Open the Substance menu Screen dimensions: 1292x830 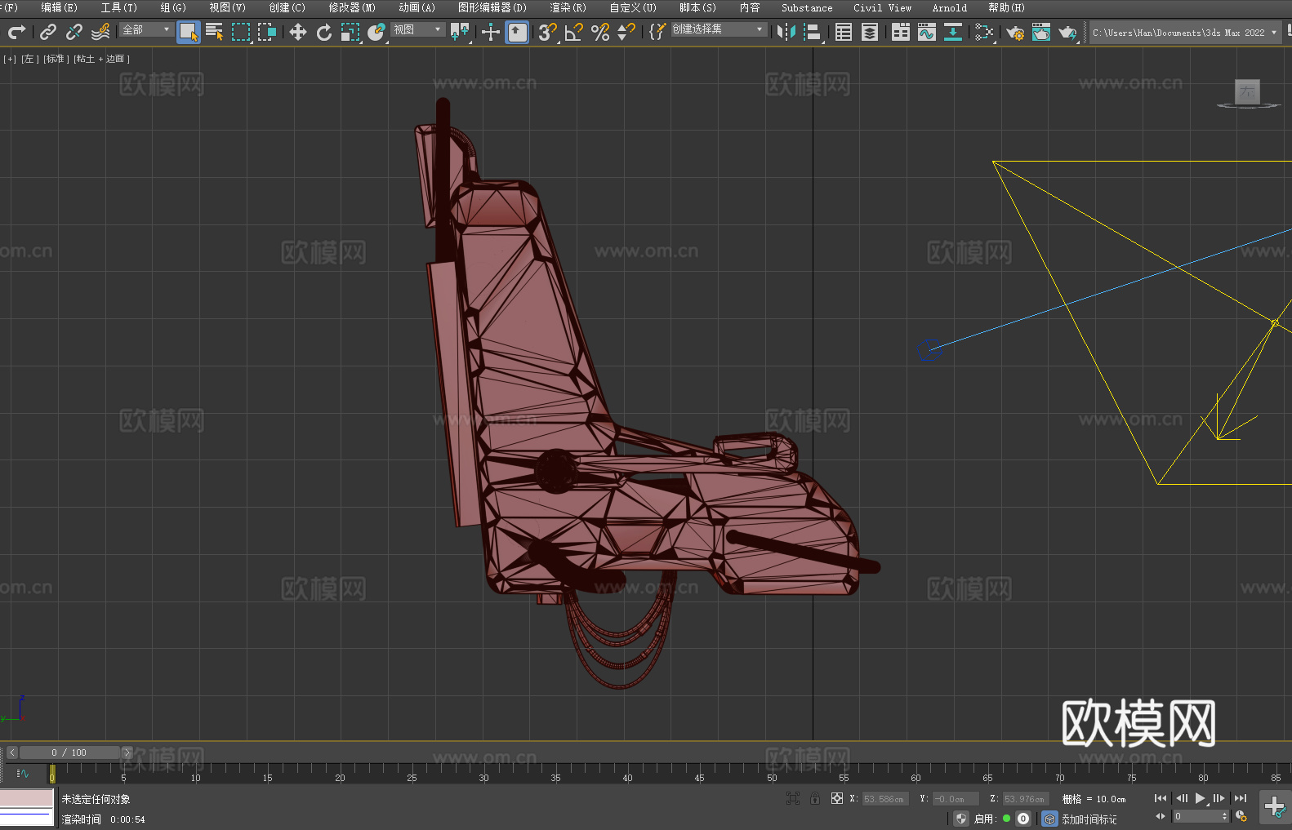coord(807,7)
